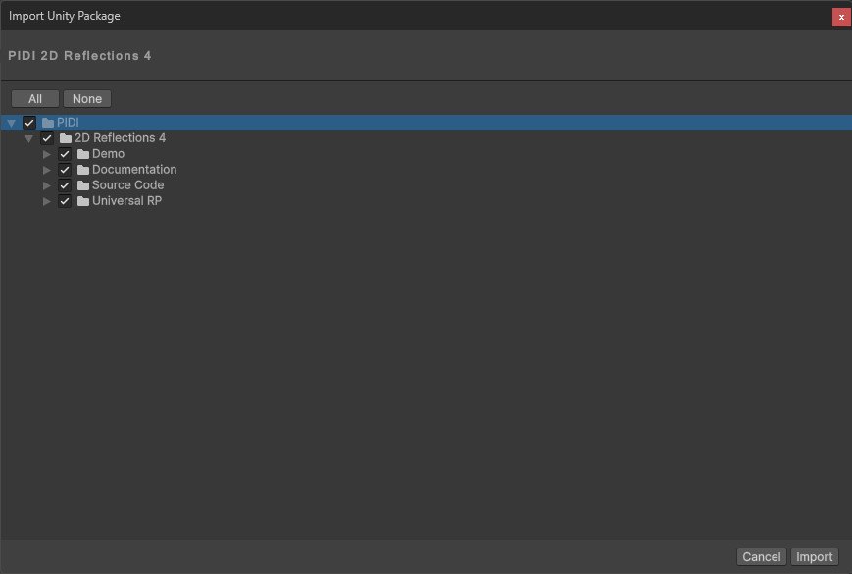The width and height of the screenshot is (852, 574).
Task: Click the 2D Reflections 4 folder icon
Action: click(x=66, y=138)
